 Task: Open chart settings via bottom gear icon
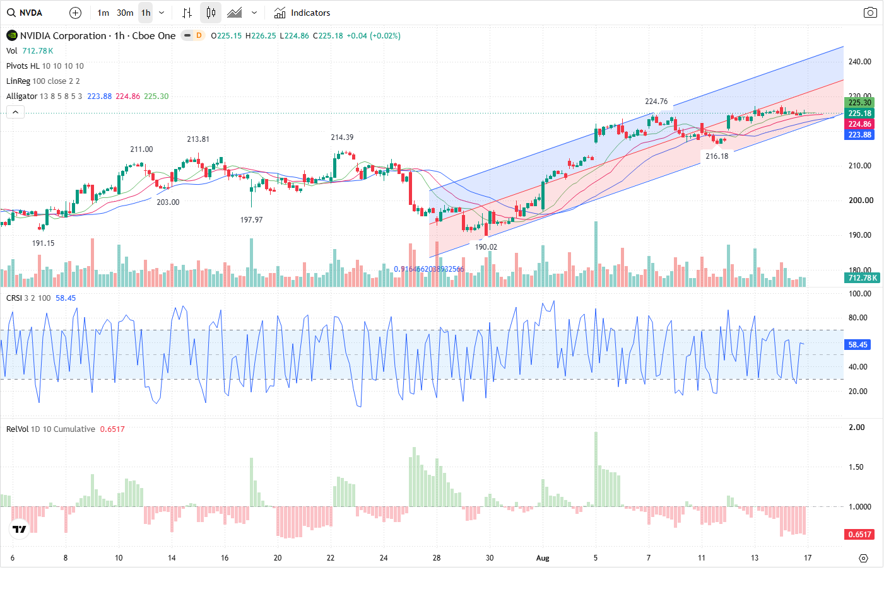(863, 558)
